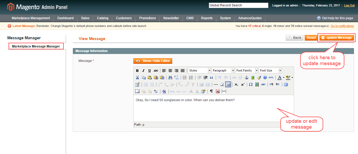Screen dimensions: 358x154
Task: Apply blockquote formatting
Action: 212,77
